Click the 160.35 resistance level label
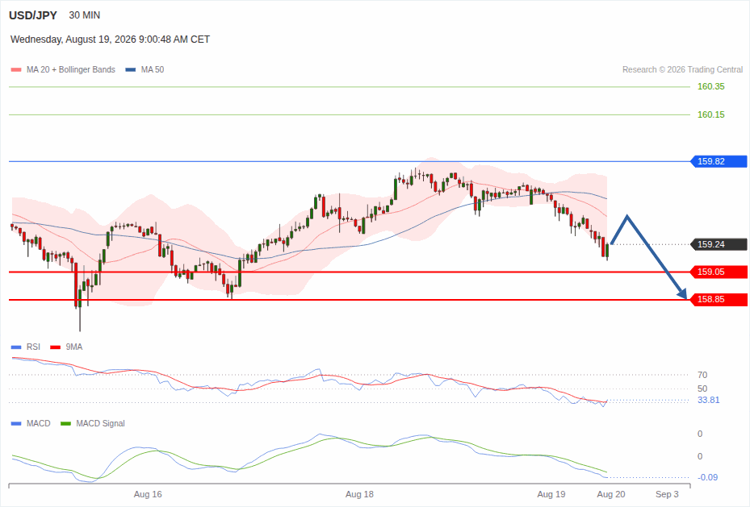This screenshot has width=750, height=507. [710, 86]
